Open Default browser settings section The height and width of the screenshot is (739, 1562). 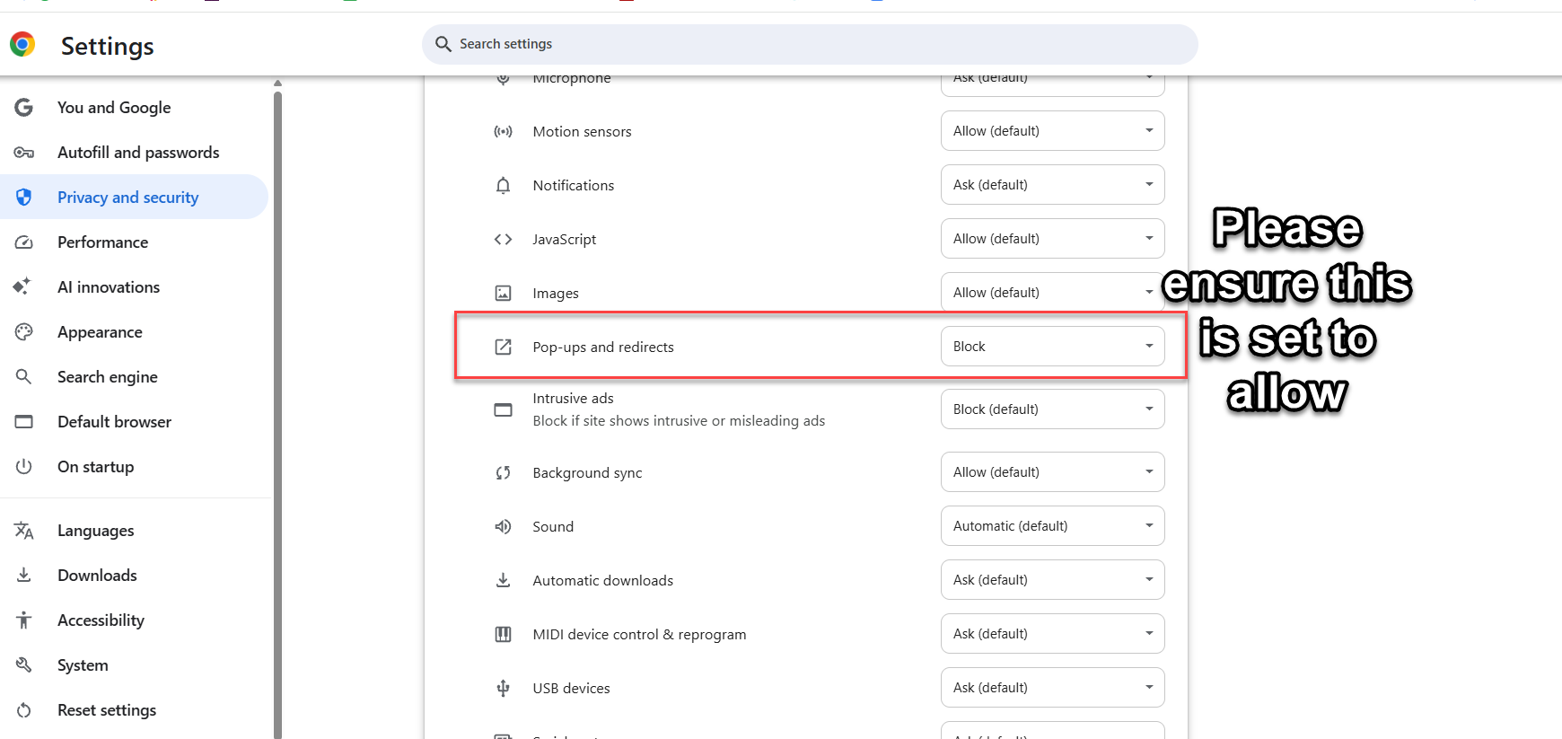tap(134, 422)
